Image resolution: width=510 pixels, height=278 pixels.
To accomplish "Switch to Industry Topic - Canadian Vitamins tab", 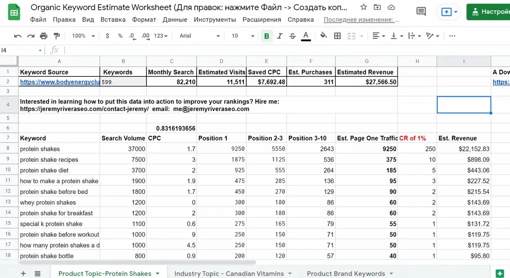I will point(229,273).
